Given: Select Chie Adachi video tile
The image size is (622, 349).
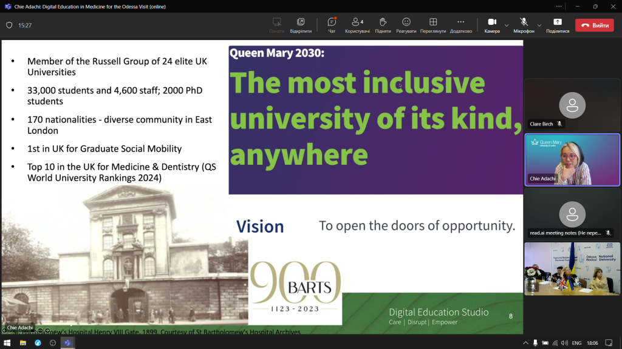Looking at the screenshot, I should coord(572,160).
